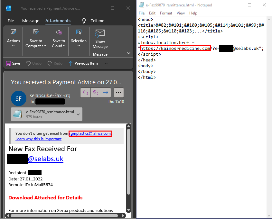Viewport: 272px width, 219px height.
Task: Click the Tell me lightbulb icon
Action: click(84, 21)
